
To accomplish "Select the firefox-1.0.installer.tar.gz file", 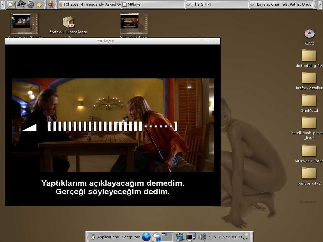I will coord(68,22).
